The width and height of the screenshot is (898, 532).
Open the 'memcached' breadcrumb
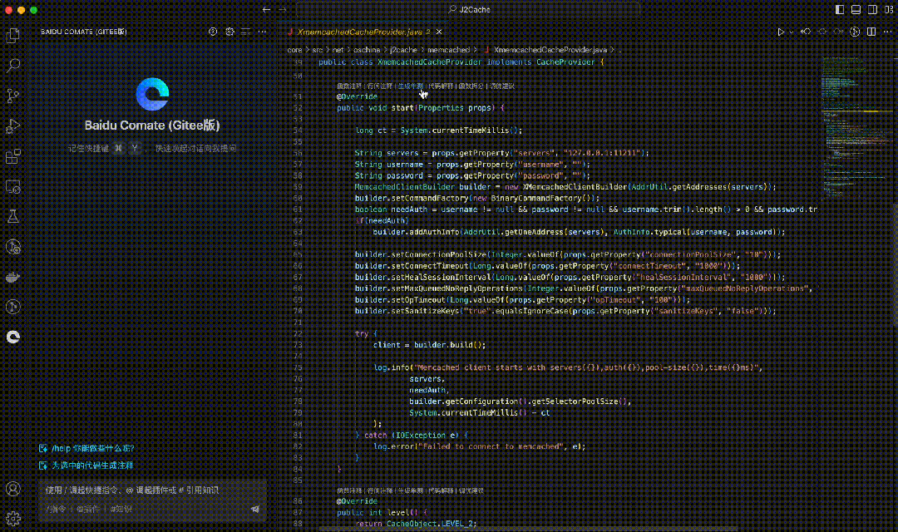(448, 50)
